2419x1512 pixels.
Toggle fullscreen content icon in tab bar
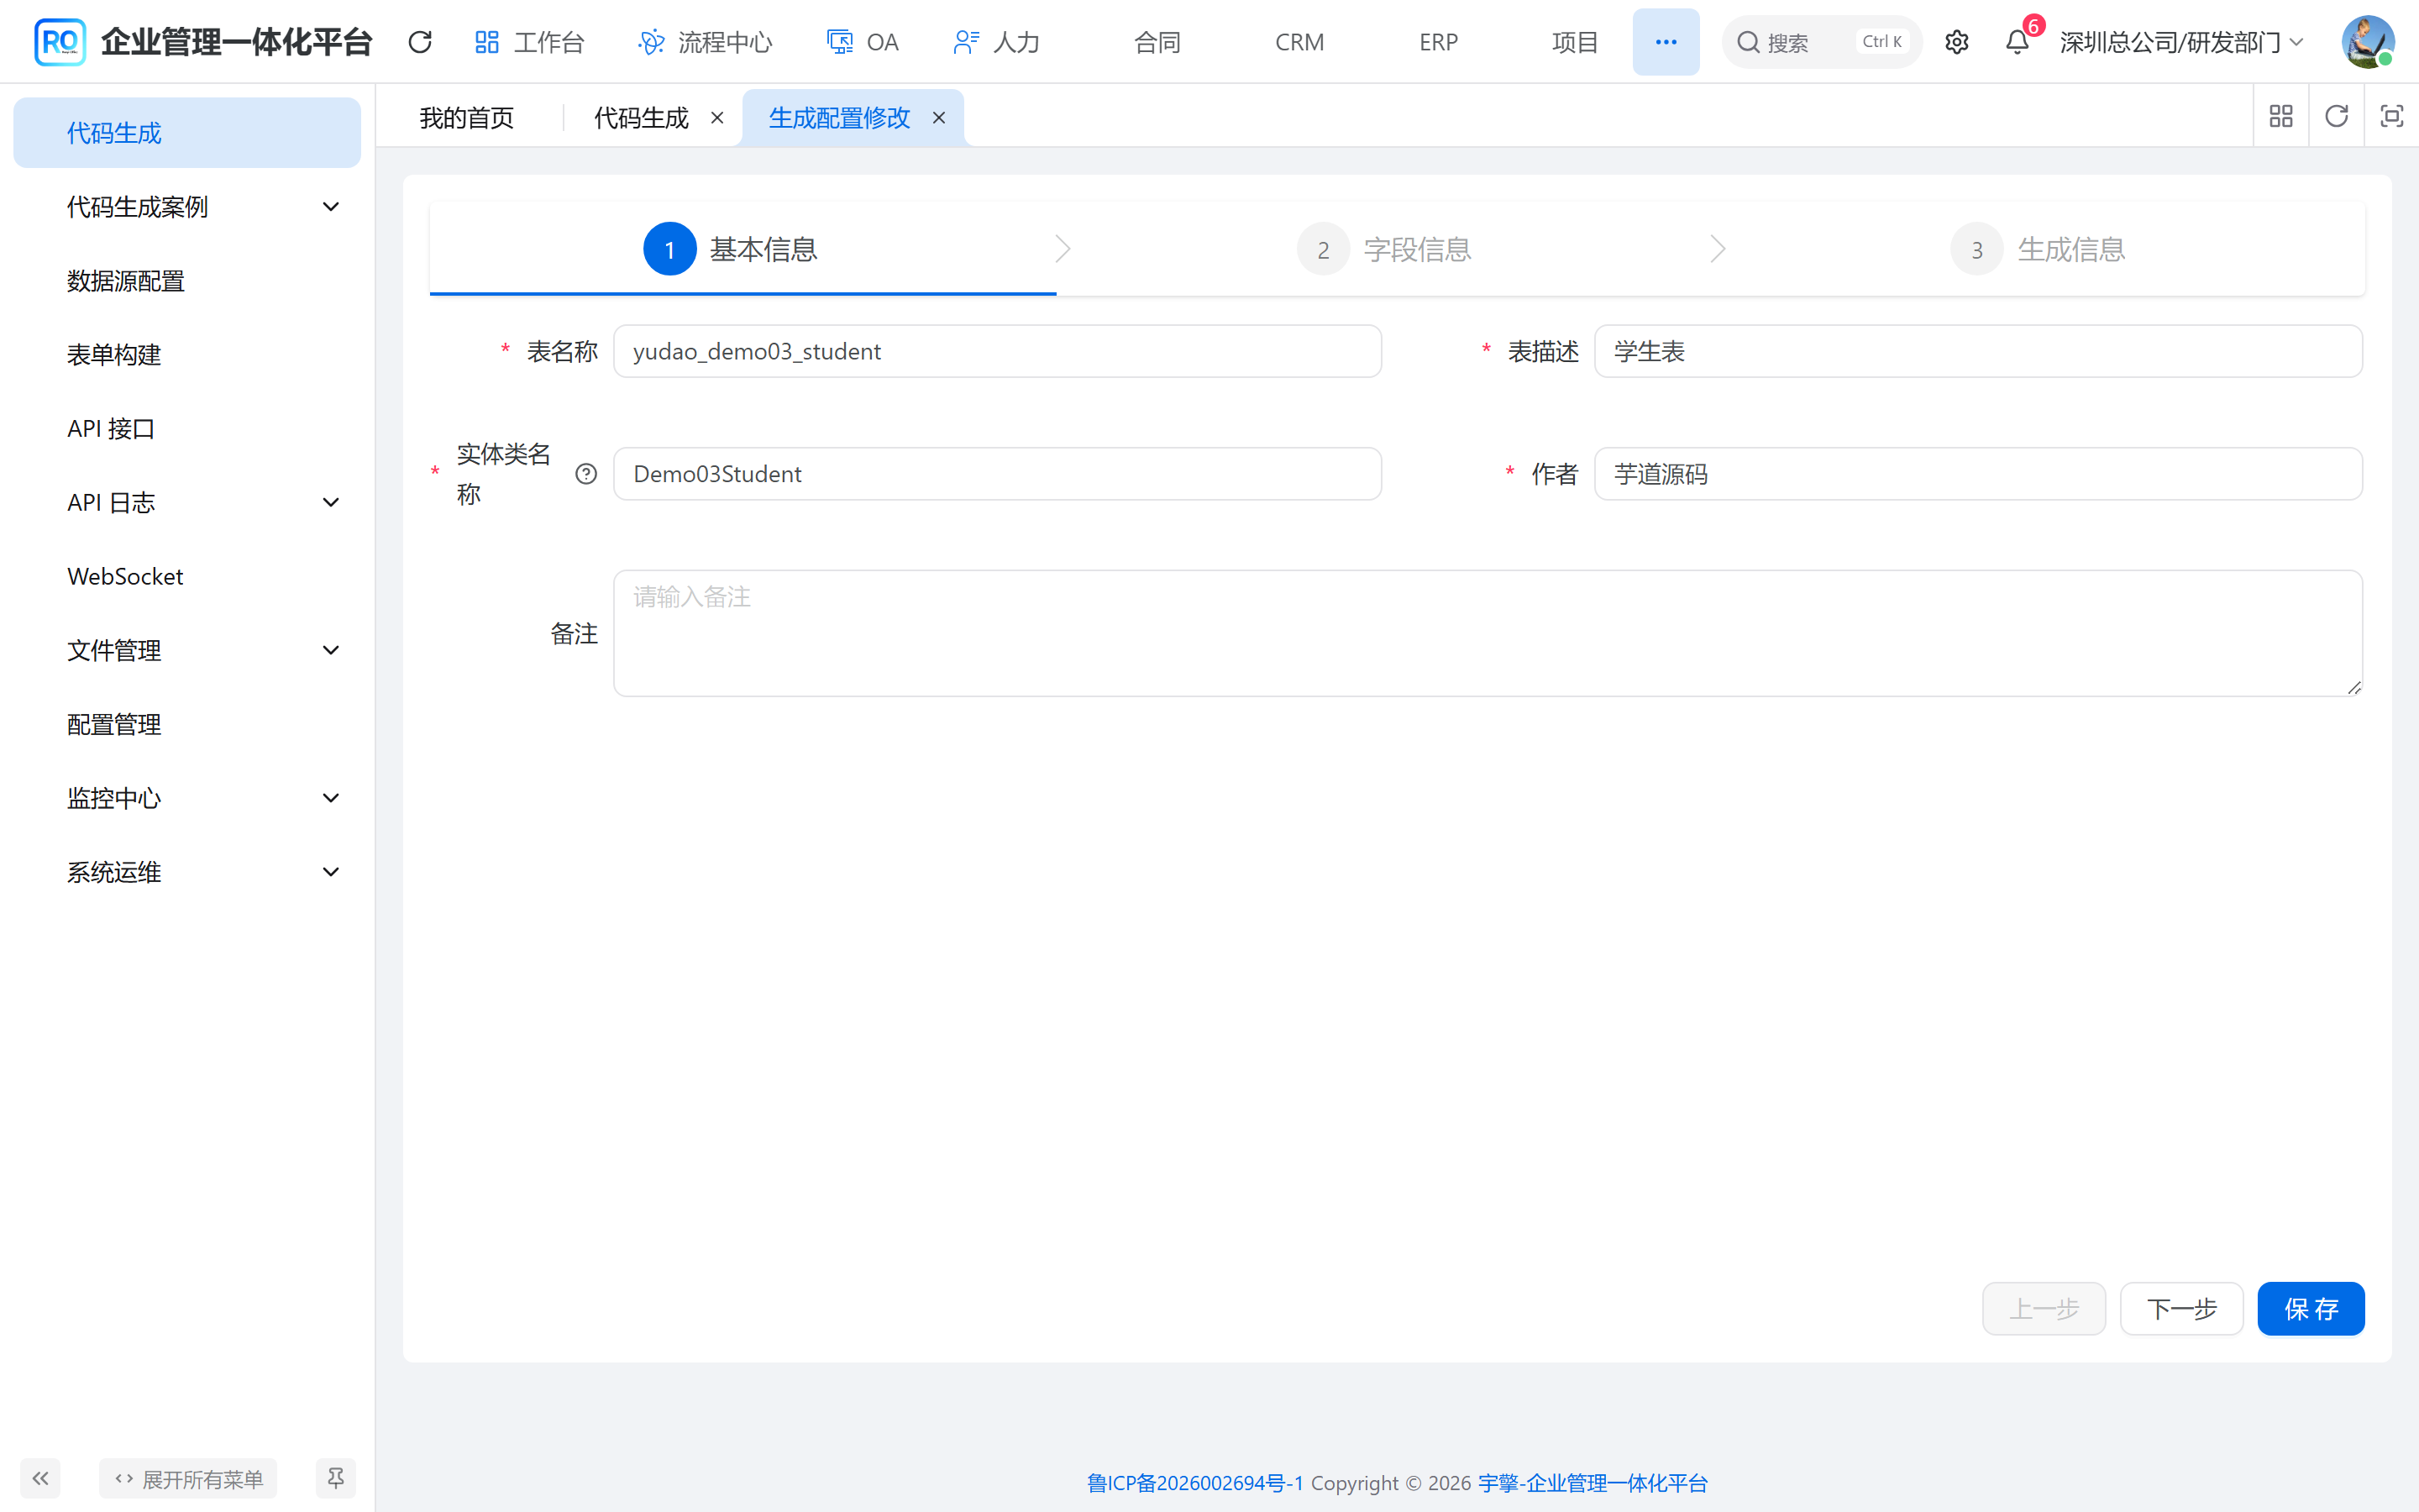pyautogui.click(x=2392, y=117)
